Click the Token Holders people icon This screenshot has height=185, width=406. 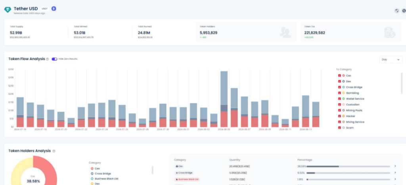click(x=285, y=33)
